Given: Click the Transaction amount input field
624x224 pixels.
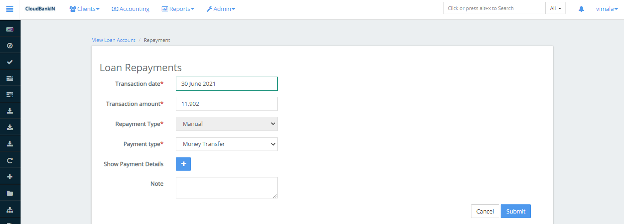Looking at the screenshot, I should (227, 104).
